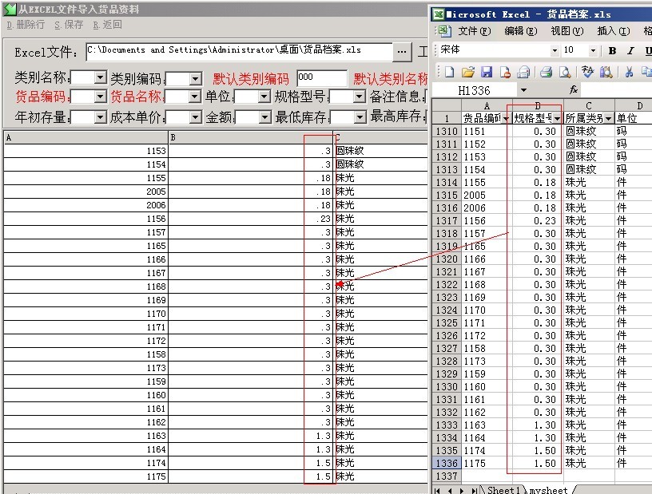
Task: Open the 金额 column dropdown
Action: coord(265,117)
